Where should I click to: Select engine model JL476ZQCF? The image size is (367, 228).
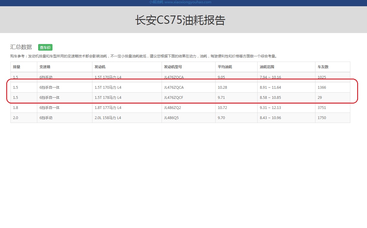point(174,98)
